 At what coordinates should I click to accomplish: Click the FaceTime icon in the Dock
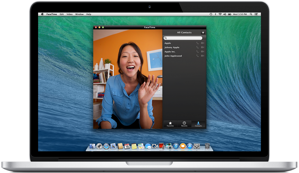click(x=155, y=146)
